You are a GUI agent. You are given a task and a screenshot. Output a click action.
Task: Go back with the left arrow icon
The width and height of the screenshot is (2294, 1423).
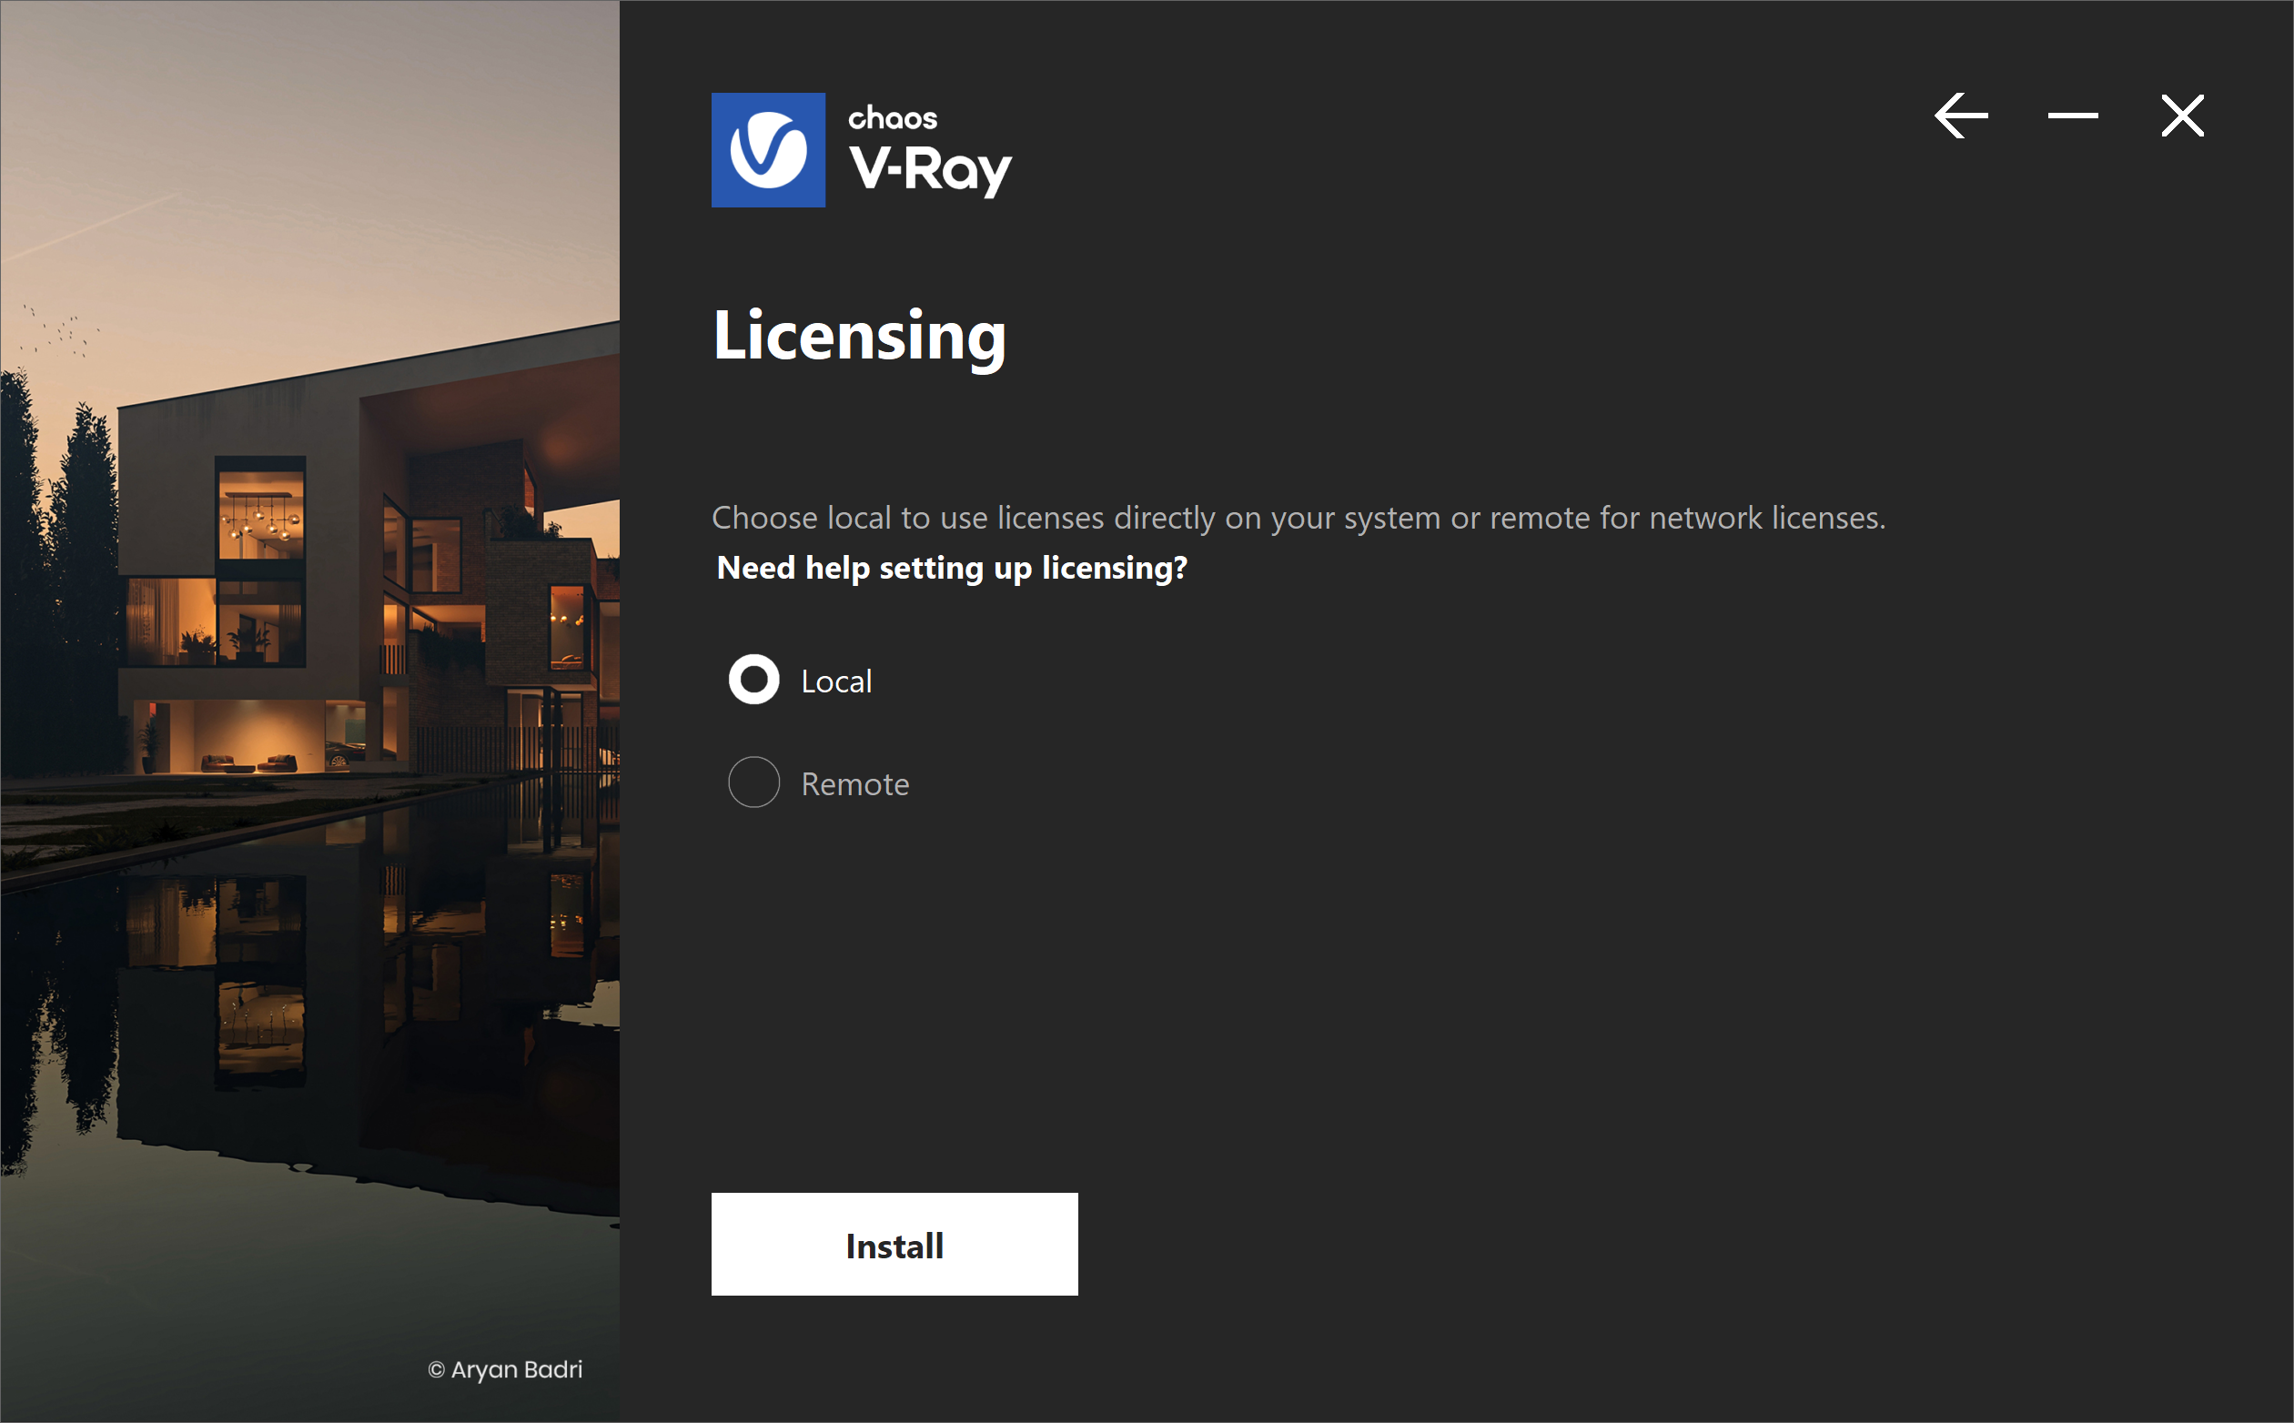click(x=1961, y=116)
